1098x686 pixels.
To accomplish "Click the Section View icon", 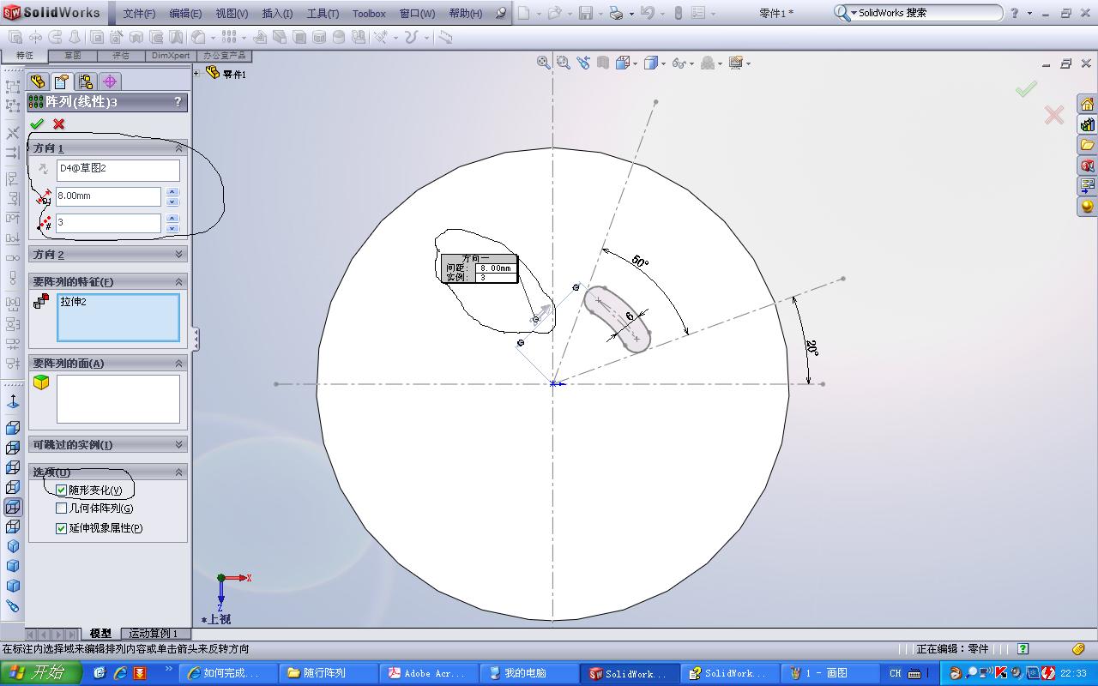I will click(603, 63).
